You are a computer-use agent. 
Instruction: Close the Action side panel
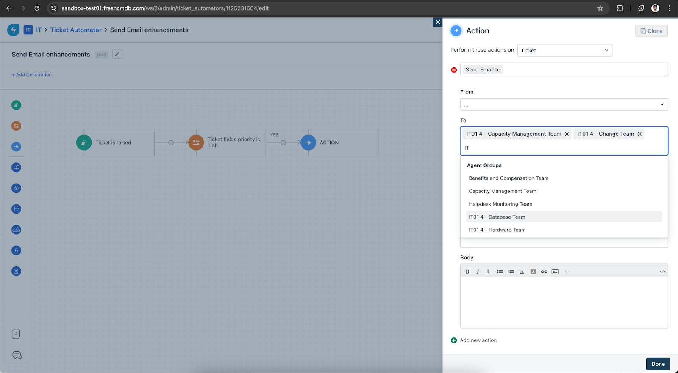point(438,22)
